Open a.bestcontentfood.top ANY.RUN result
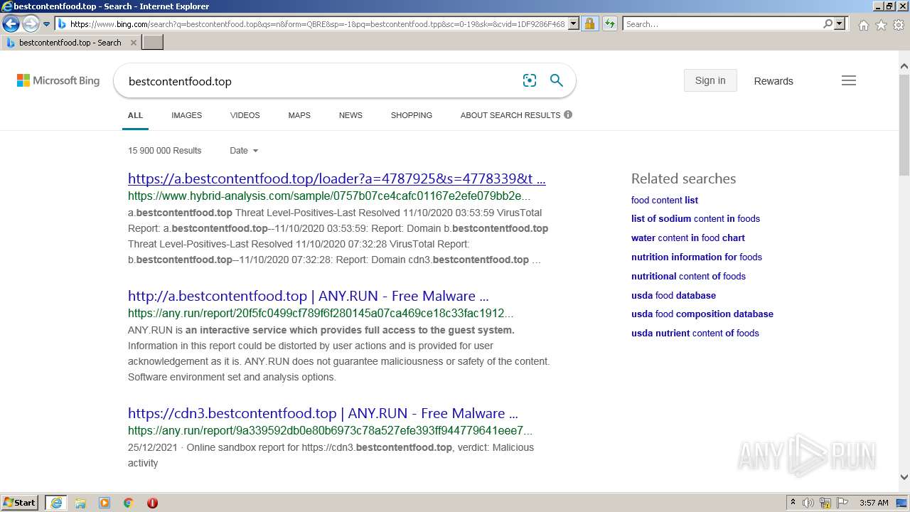The height and width of the screenshot is (512, 910). [x=309, y=296]
